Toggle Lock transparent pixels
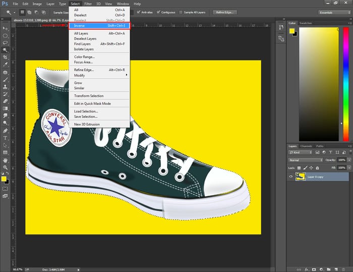353x272 pixels. (299, 168)
